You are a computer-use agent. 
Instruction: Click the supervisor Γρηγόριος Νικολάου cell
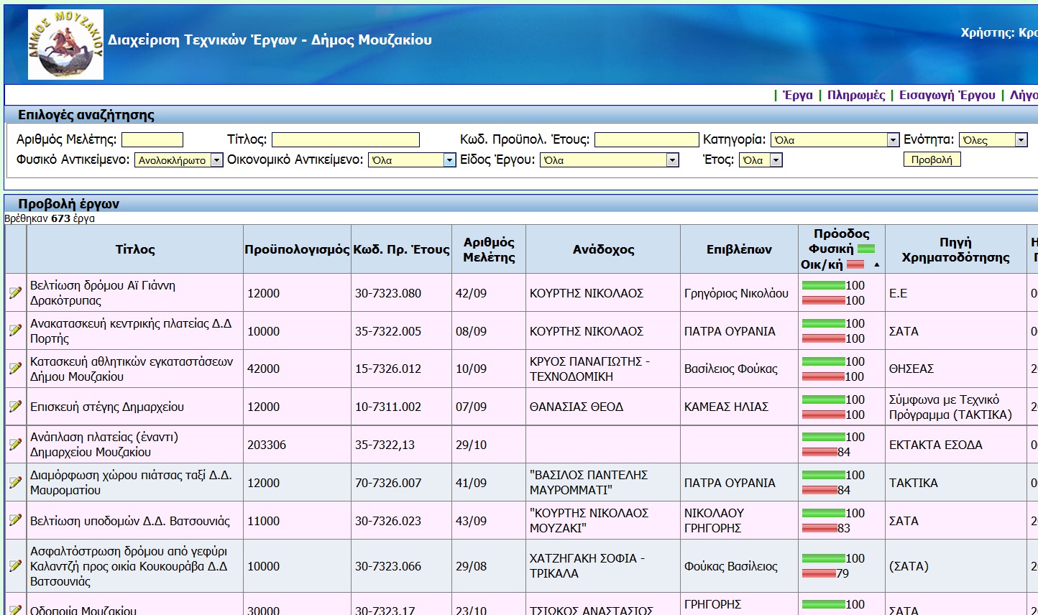pyautogui.click(x=739, y=293)
